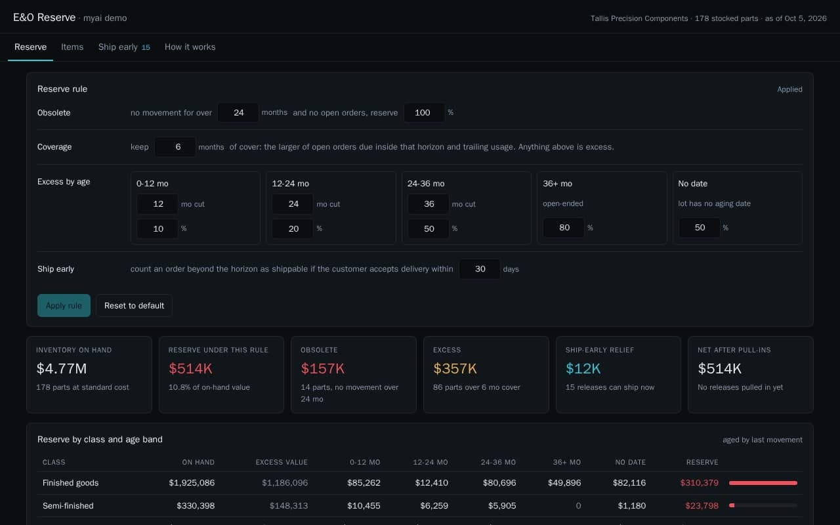Click the Excess $357K card
Screen dimensions: 840x525
[x=486, y=375]
